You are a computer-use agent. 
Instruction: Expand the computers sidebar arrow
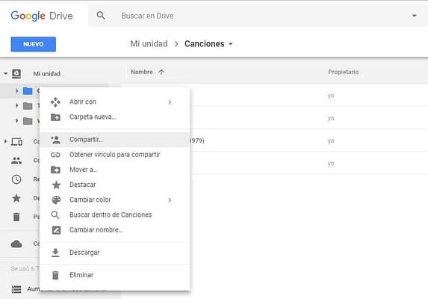(5, 141)
